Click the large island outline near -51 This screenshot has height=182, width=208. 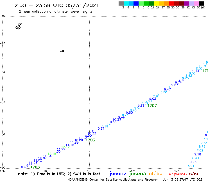(18, 26)
